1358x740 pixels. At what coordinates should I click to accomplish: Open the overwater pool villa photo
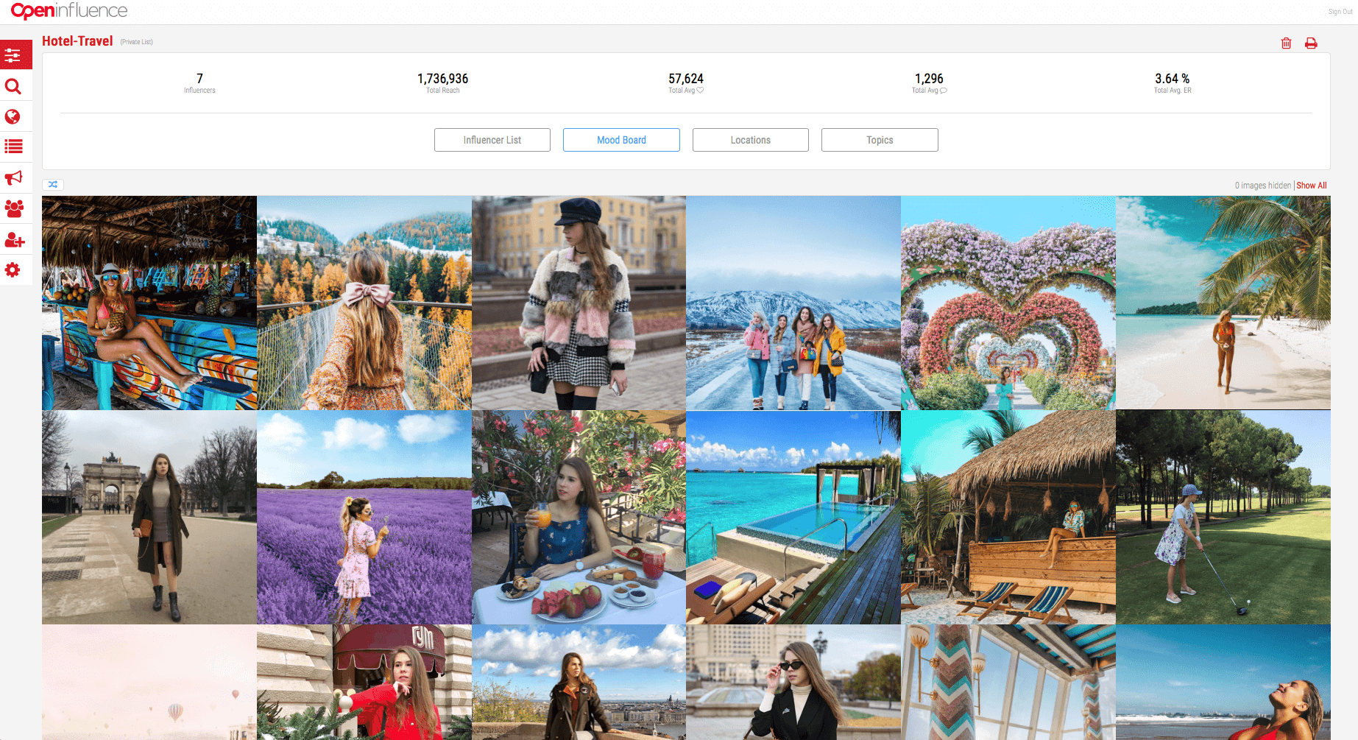click(793, 518)
